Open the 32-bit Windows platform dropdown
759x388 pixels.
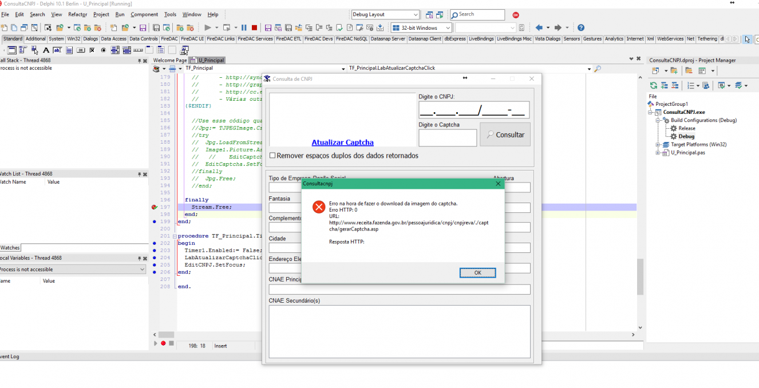tap(421, 27)
